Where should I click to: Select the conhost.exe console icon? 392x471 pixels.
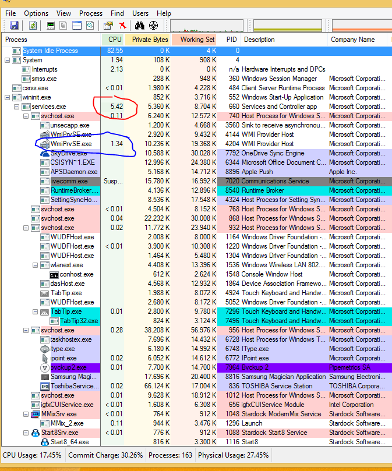(54, 275)
